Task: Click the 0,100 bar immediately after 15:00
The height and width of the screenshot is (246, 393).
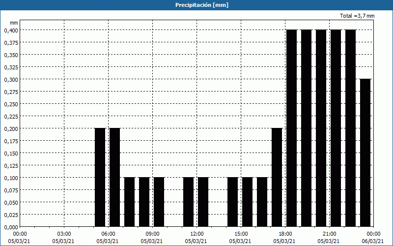Action: (x=248, y=202)
